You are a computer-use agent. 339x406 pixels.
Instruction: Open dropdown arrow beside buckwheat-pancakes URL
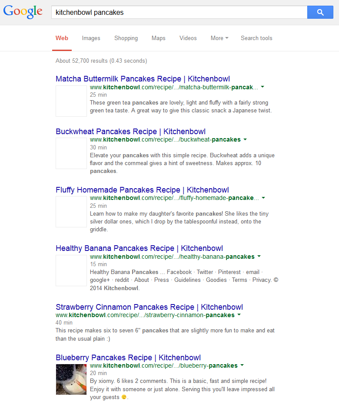pos(245,139)
